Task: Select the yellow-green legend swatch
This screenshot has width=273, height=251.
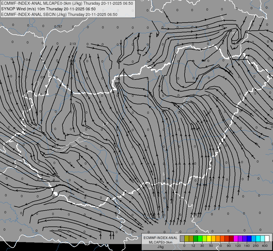Action: (205, 239)
